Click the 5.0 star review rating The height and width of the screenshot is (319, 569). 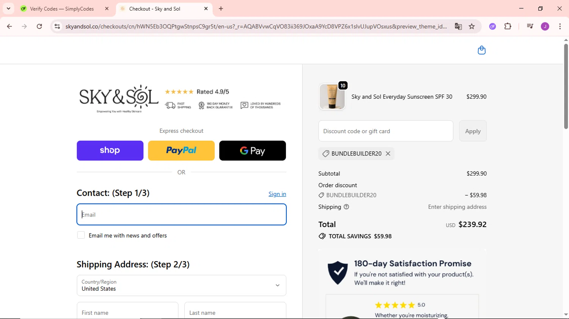click(400, 305)
